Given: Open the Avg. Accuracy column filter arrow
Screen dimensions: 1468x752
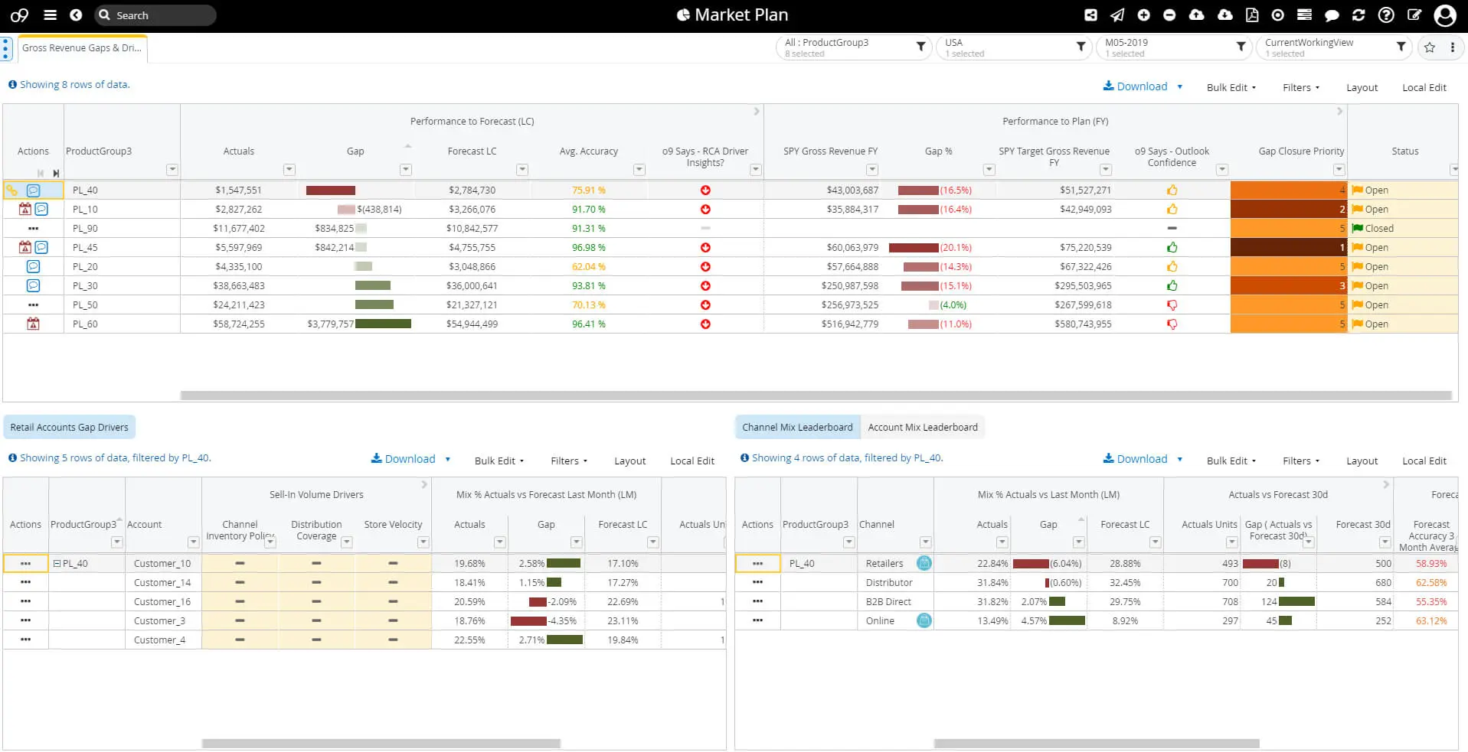Looking at the screenshot, I should (639, 170).
